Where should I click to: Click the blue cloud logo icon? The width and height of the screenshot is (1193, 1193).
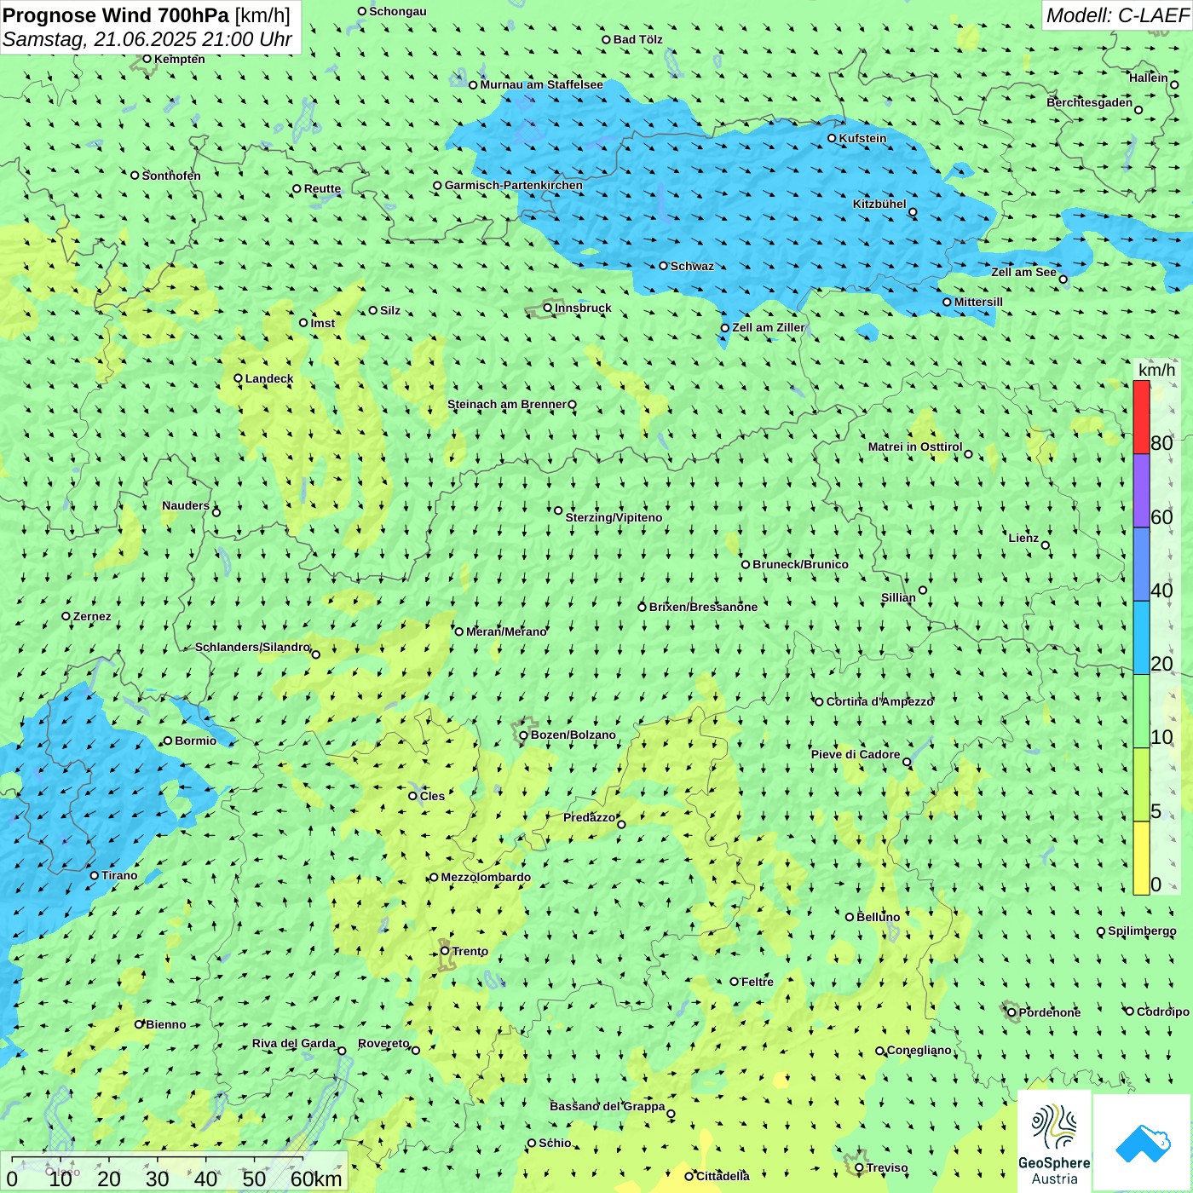pyautogui.click(x=1143, y=1143)
